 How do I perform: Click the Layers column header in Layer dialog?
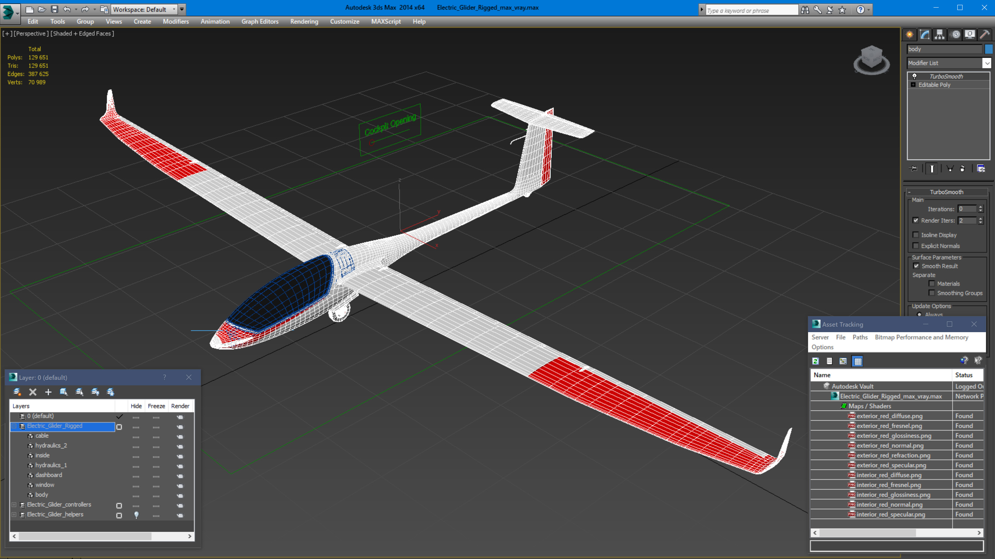[x=63, y=406]
